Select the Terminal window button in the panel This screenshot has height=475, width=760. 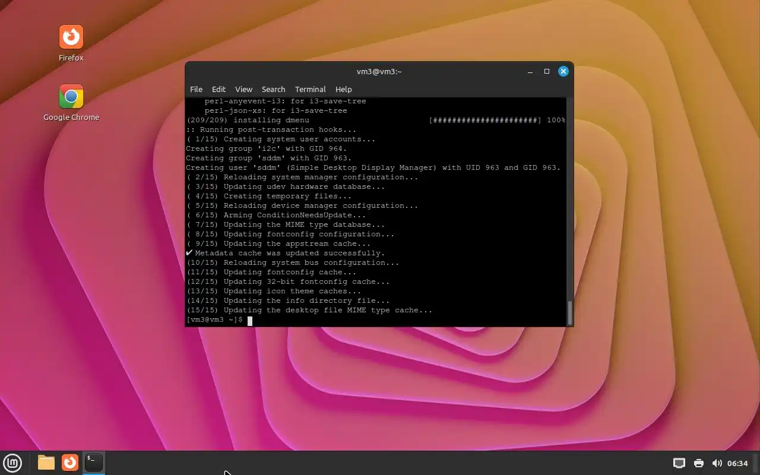(x=94, y=463)
